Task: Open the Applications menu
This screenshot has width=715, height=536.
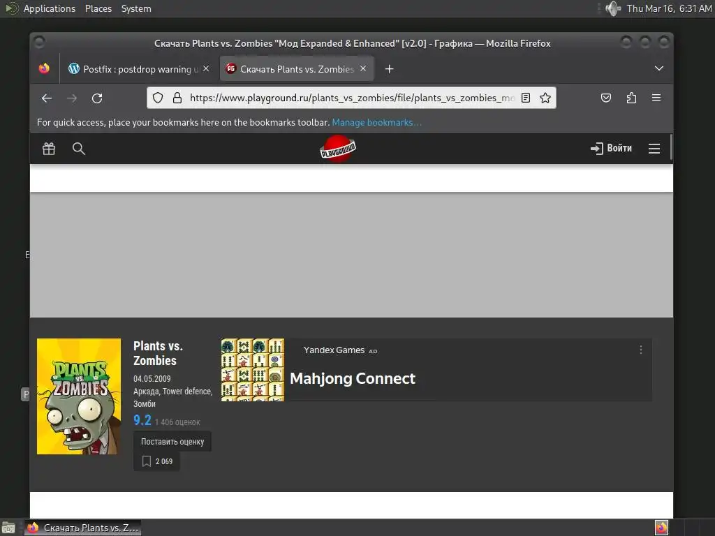Action: pos(50,8)
